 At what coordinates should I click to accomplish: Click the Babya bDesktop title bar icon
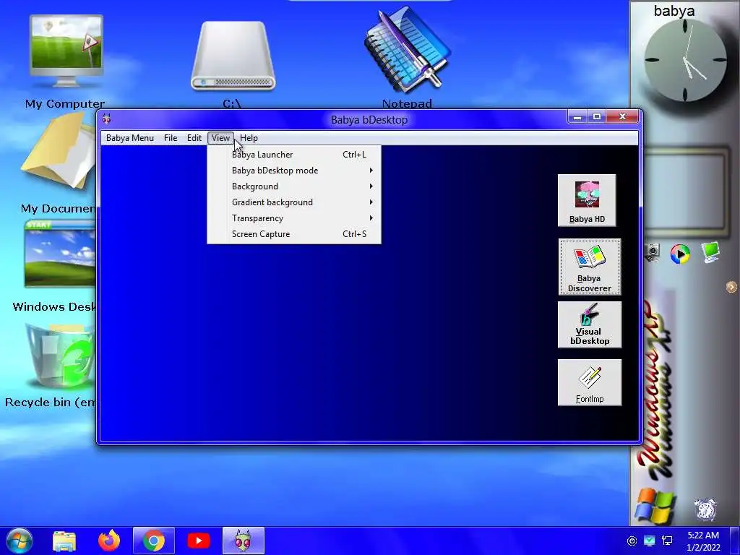[x=107, y=119]
